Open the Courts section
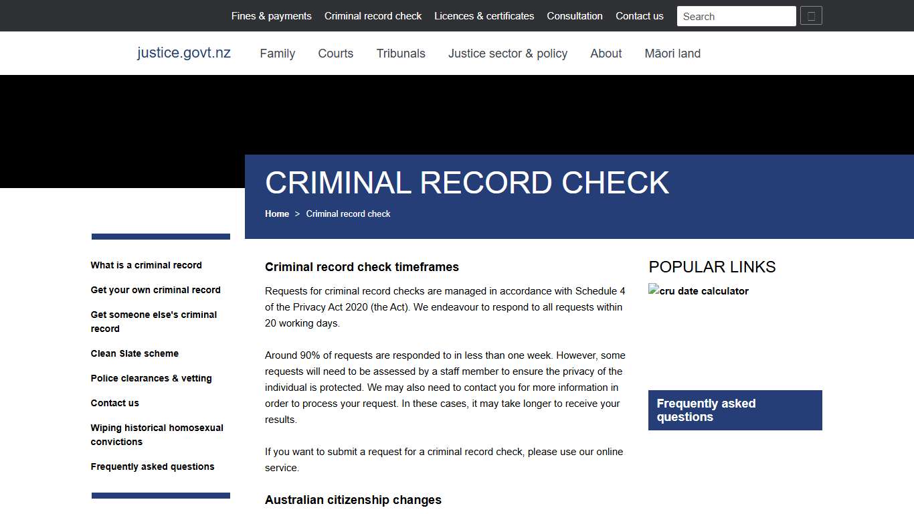 click(x=335, y=54)
